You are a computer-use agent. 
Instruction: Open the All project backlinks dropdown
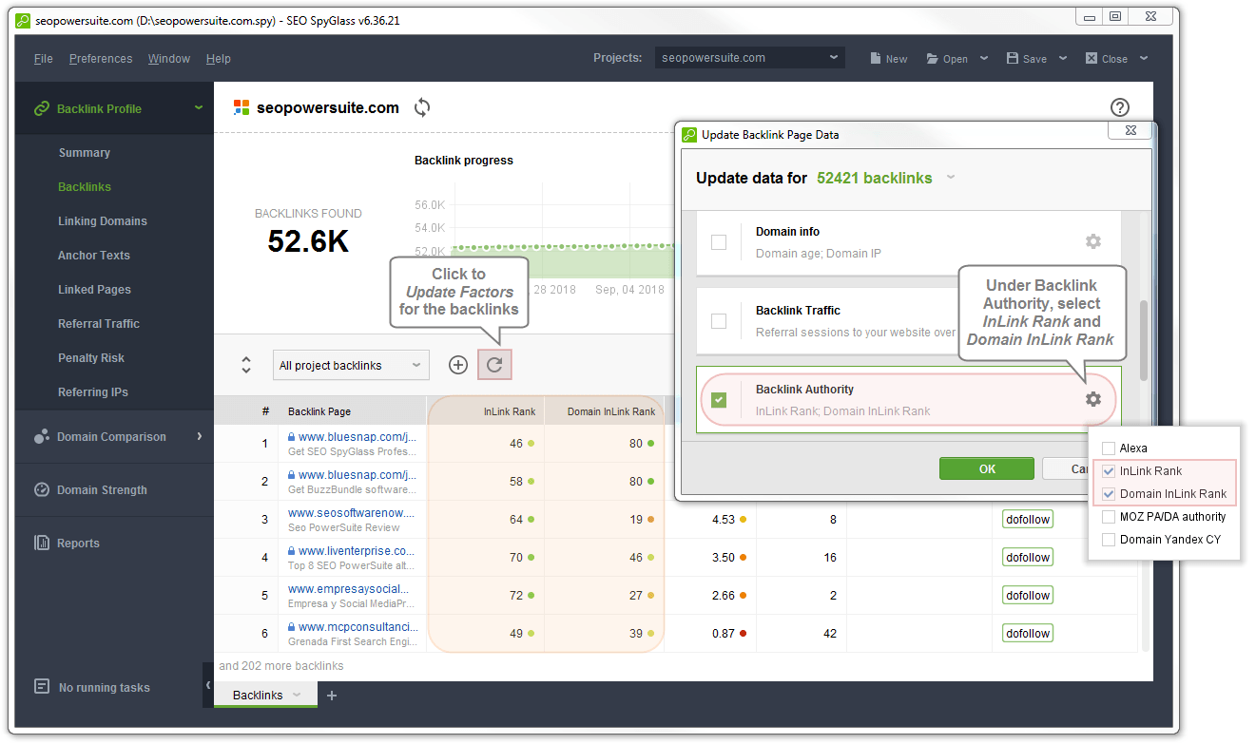(x=351, y=365)
